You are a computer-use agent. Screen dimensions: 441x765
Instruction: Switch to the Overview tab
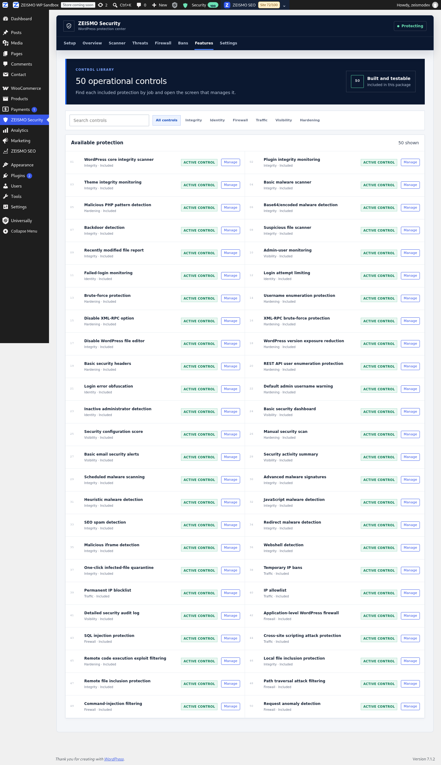(92, 43)
